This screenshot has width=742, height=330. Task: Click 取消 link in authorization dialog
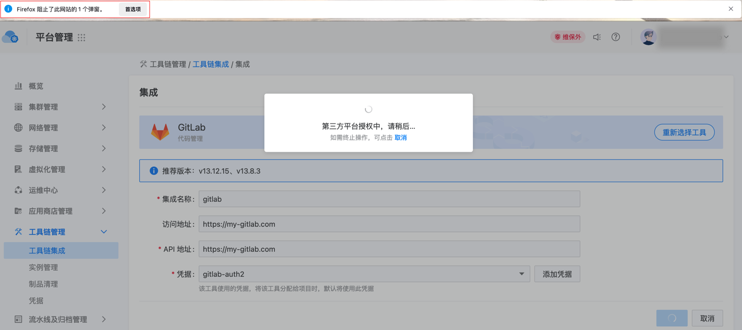[x=400, y=138]
